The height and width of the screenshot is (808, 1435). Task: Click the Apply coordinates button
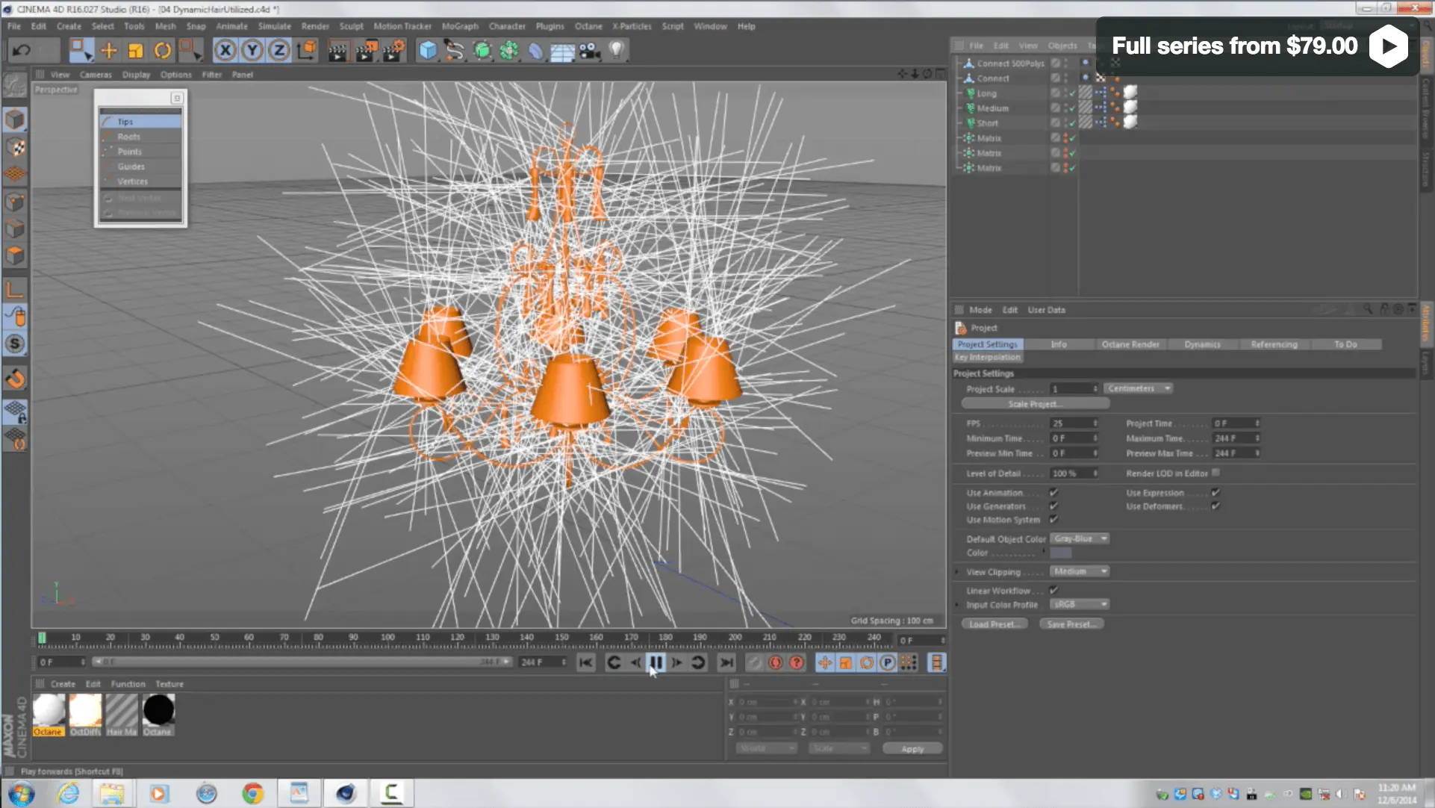coord(912,748)
